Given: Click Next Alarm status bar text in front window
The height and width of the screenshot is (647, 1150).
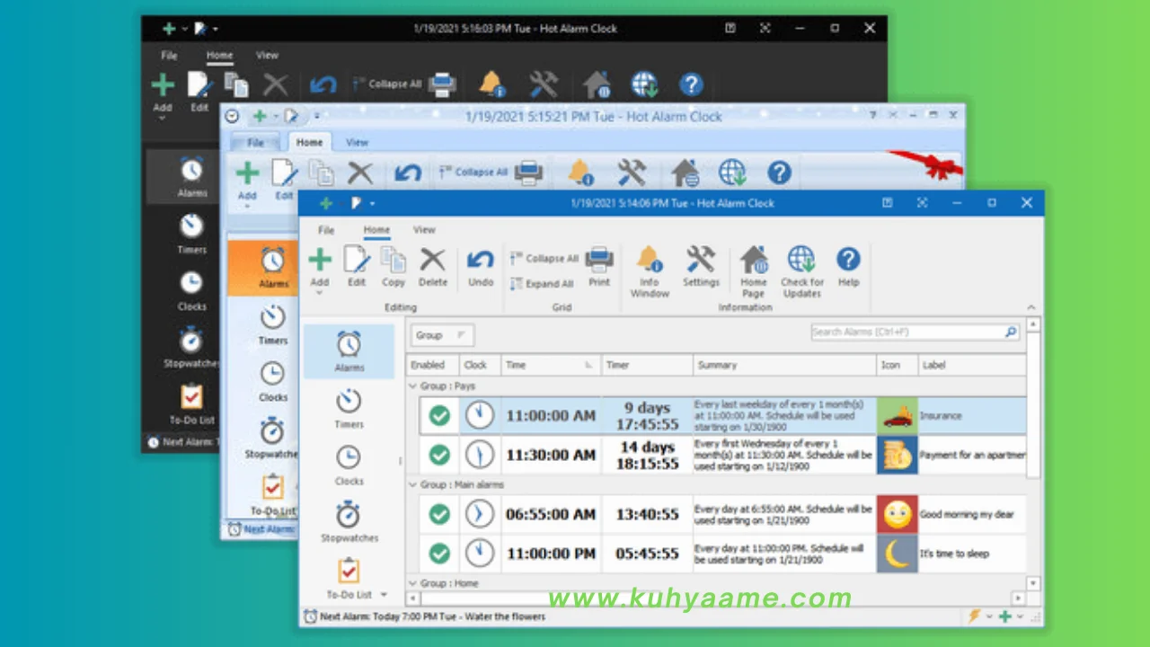Looking at the screenshot, I should tap(432, 616).
